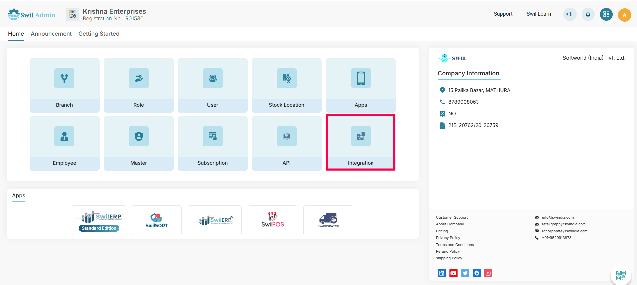Screen dimensions: 637x285
Task: Select the Apps section tab
Action: [x=19, y=196]
